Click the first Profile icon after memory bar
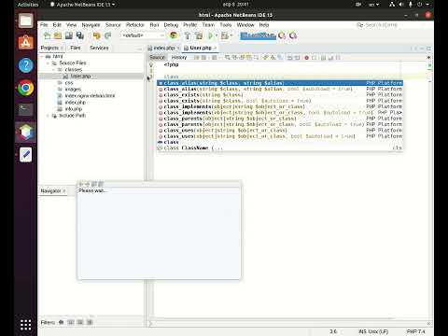 (x=282, y=35)
